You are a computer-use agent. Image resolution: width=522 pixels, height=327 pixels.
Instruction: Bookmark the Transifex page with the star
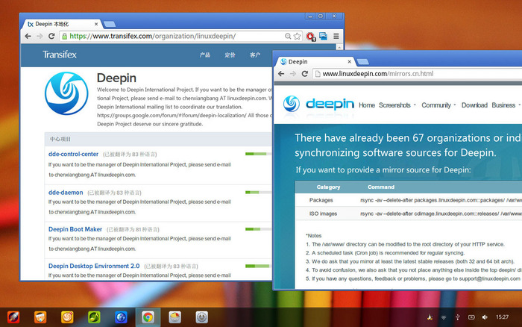point(297,36)
